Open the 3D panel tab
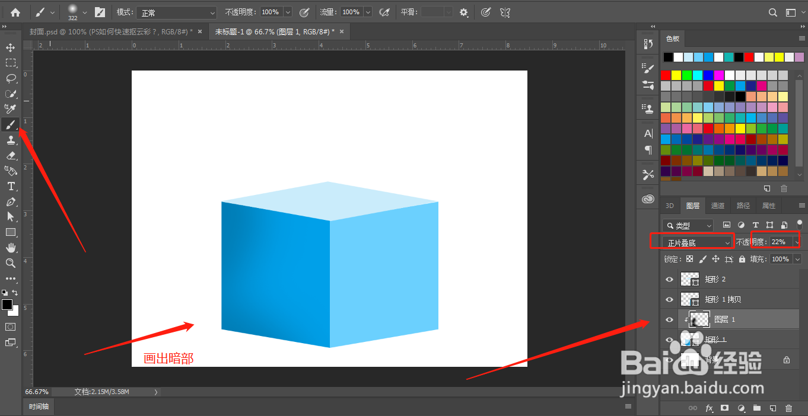 tap(670, 206)
